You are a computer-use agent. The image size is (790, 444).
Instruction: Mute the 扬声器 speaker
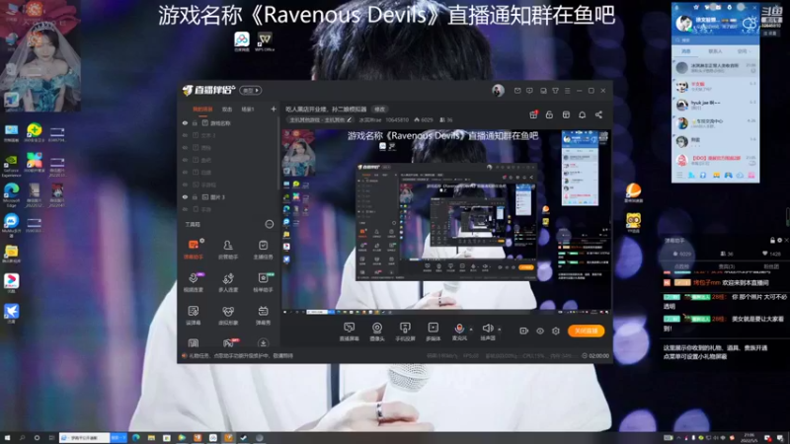(x=487, y=331)
